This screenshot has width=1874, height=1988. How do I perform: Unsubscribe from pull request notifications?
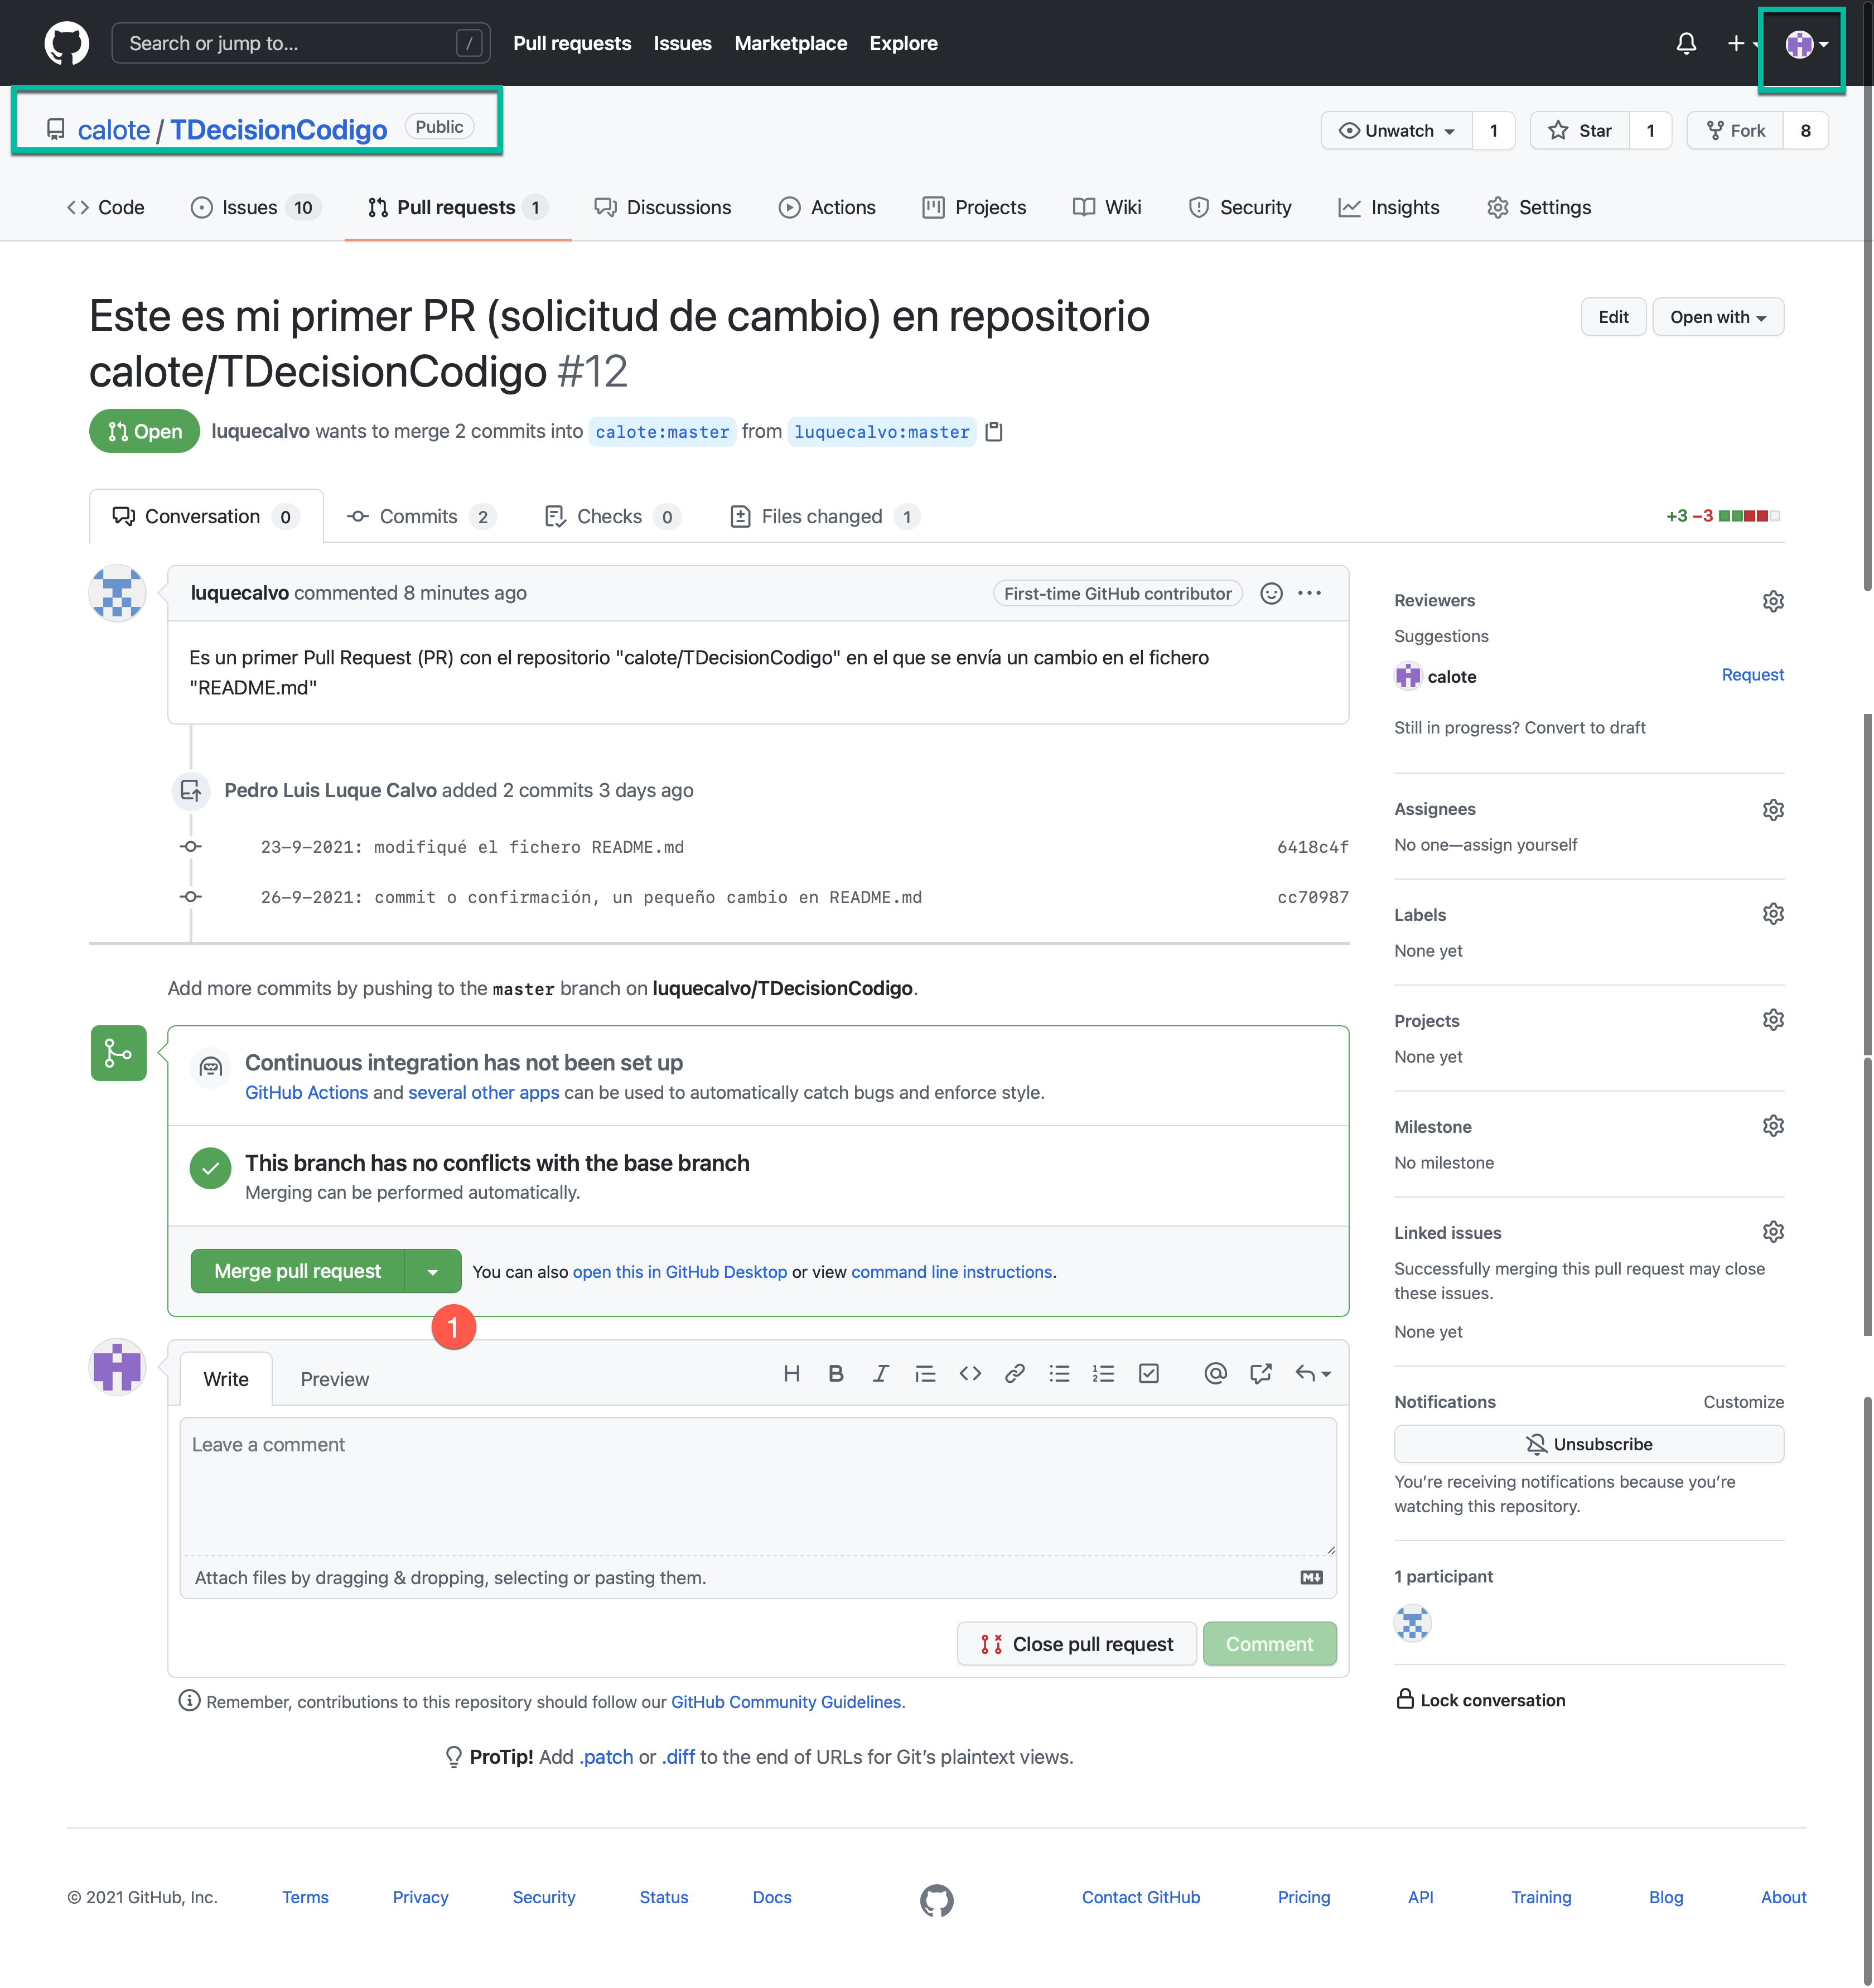1588,1444
